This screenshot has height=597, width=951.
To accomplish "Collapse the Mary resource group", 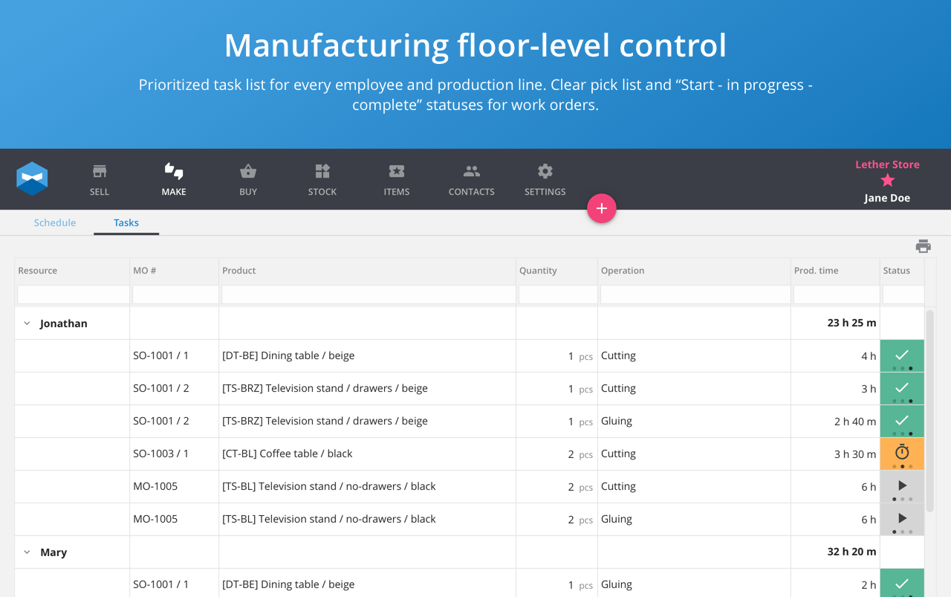I will coord(27,552).
